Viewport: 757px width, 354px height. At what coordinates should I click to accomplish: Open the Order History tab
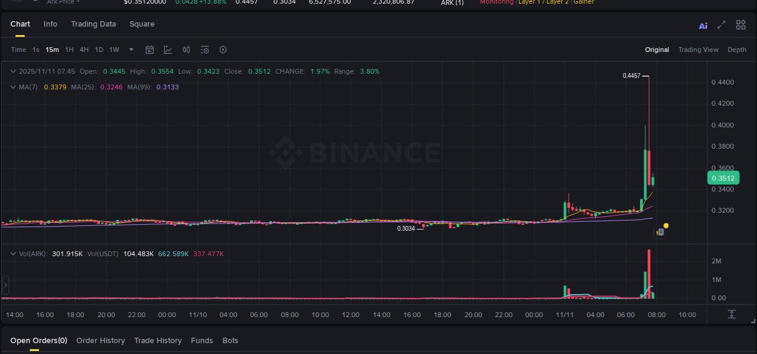101,340
